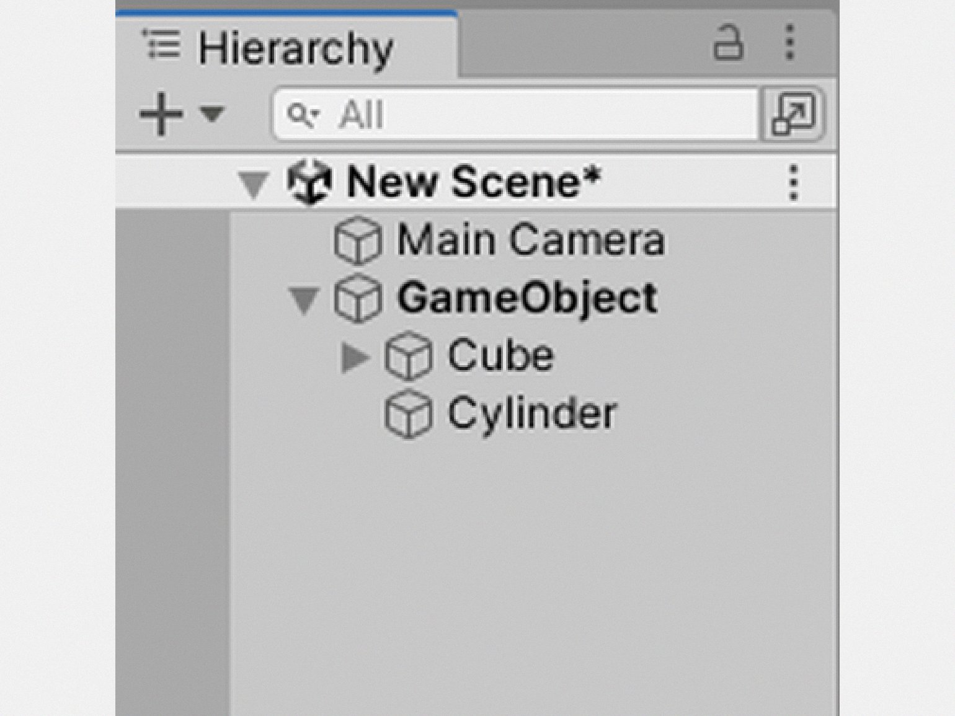This screenshot has width=955, height=716.
Task: Click the plus create object button
Action: click(x=161, y=114)
